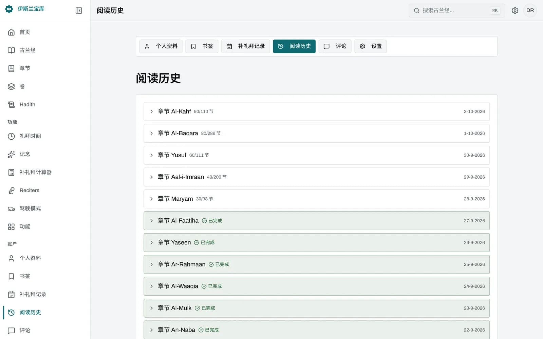Click the 23-9-2026 date on Al-Mulk
Viewport: 543px width, 339px height.
pyautogui.click(x=474, y=308)
